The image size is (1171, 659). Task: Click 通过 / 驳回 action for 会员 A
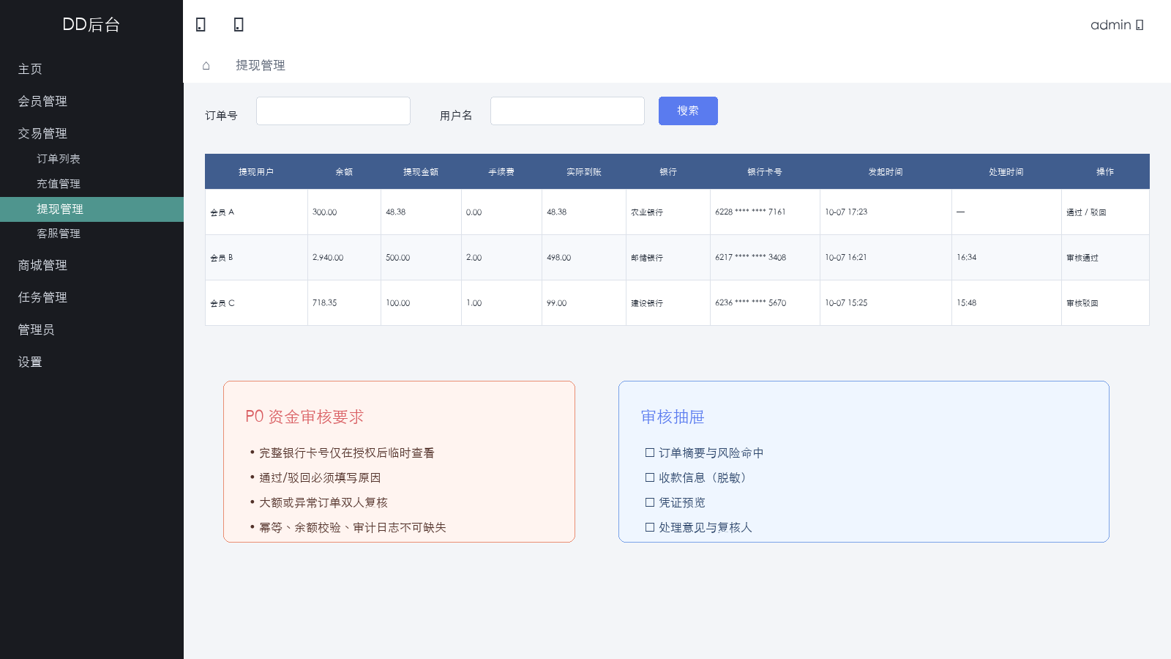point(1086,212)
